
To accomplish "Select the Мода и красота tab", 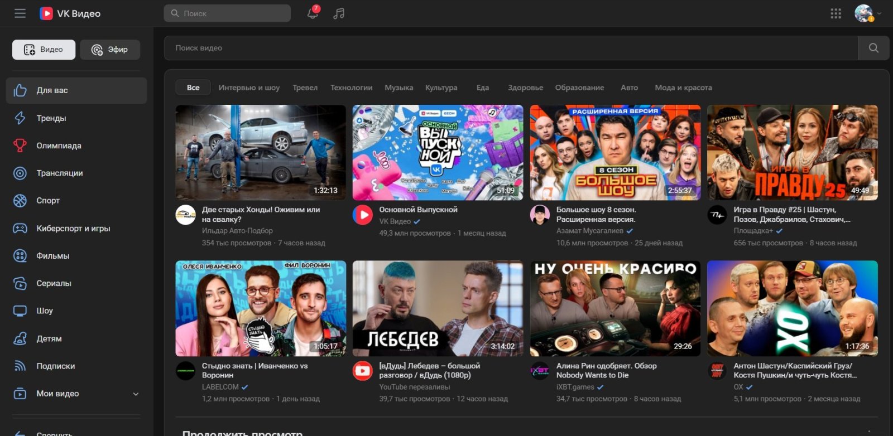I will tap(683, 88).
